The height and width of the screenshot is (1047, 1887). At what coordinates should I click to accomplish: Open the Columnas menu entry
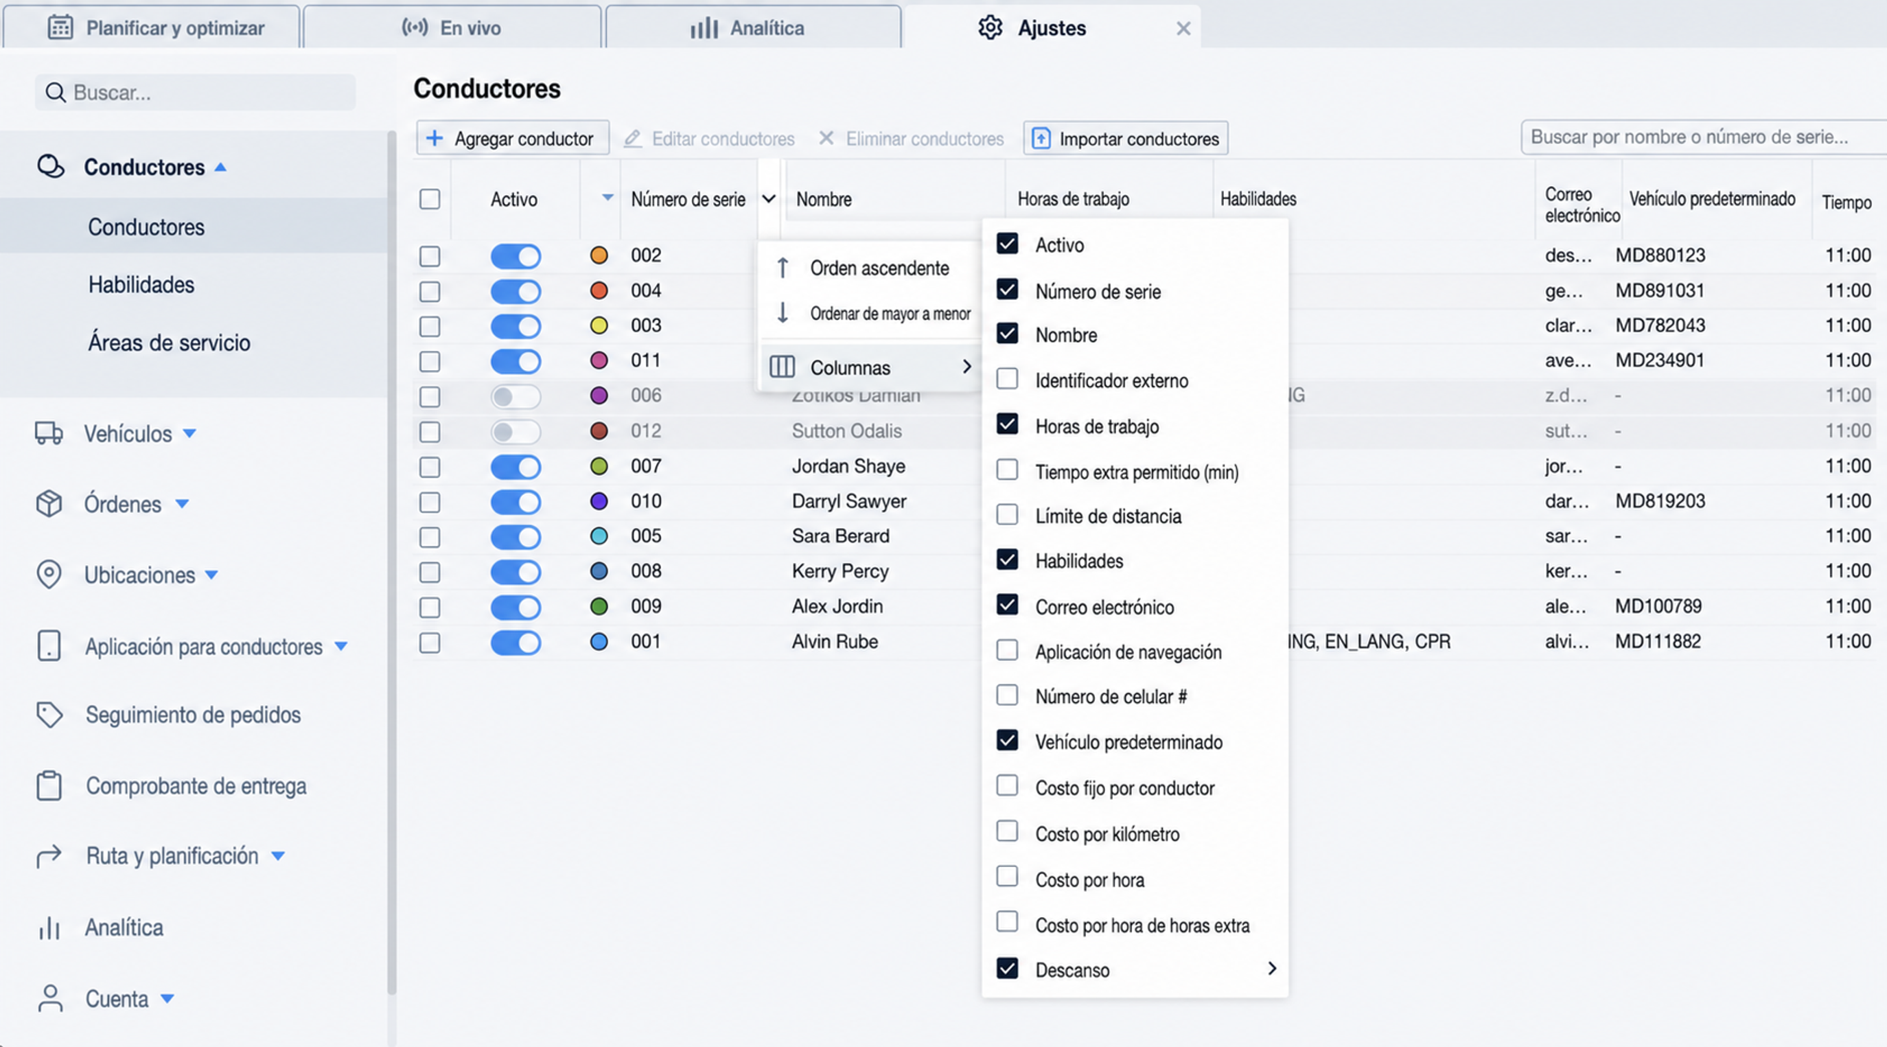click(x=871, y=367)
